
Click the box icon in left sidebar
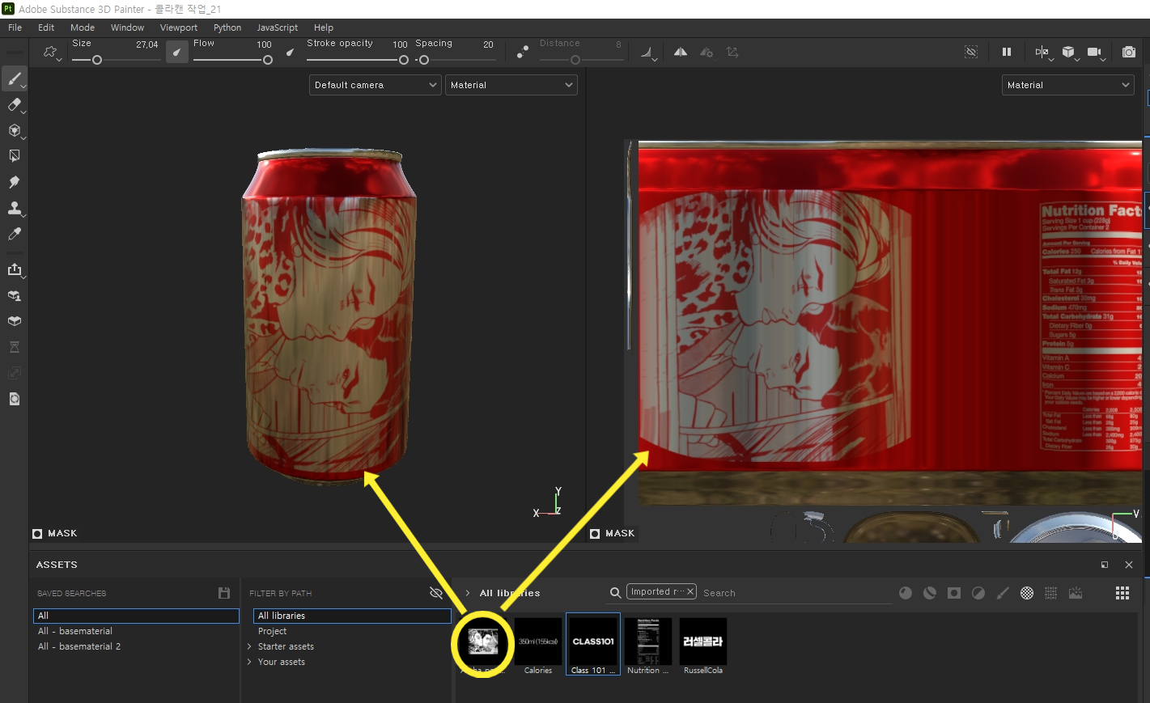click(14, 321)
